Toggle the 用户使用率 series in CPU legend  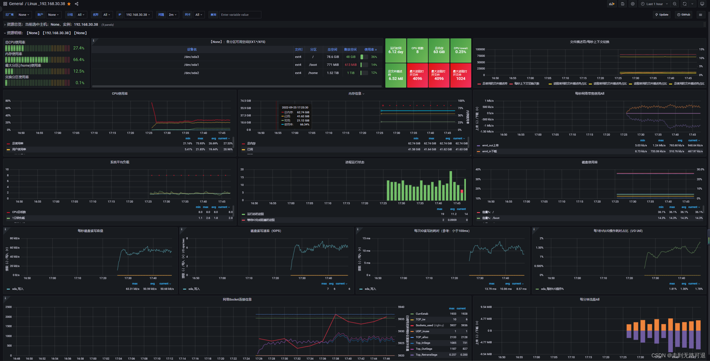(19, 149)
